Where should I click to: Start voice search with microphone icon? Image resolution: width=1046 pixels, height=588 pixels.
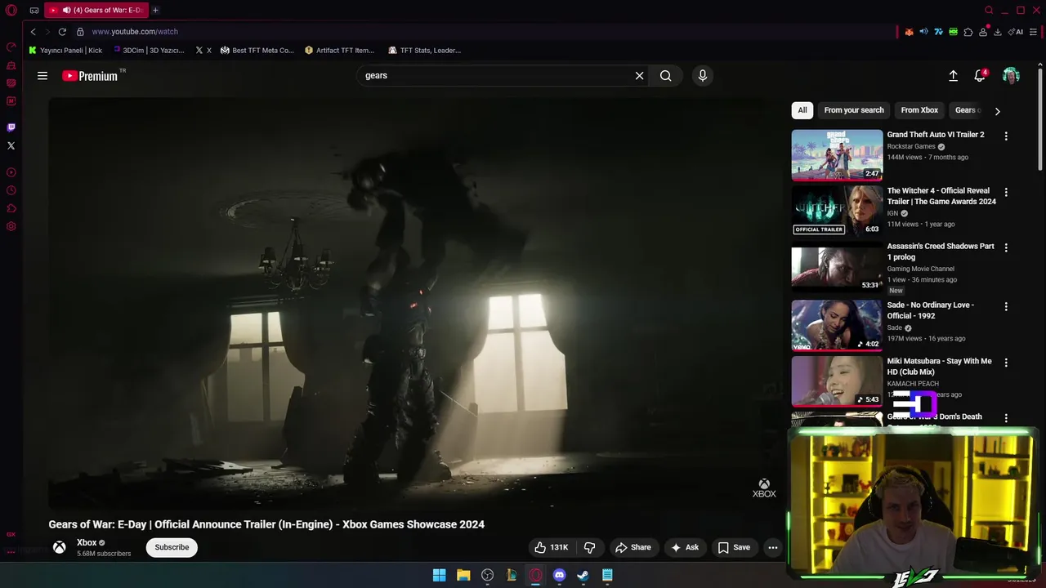pos(703,76)
